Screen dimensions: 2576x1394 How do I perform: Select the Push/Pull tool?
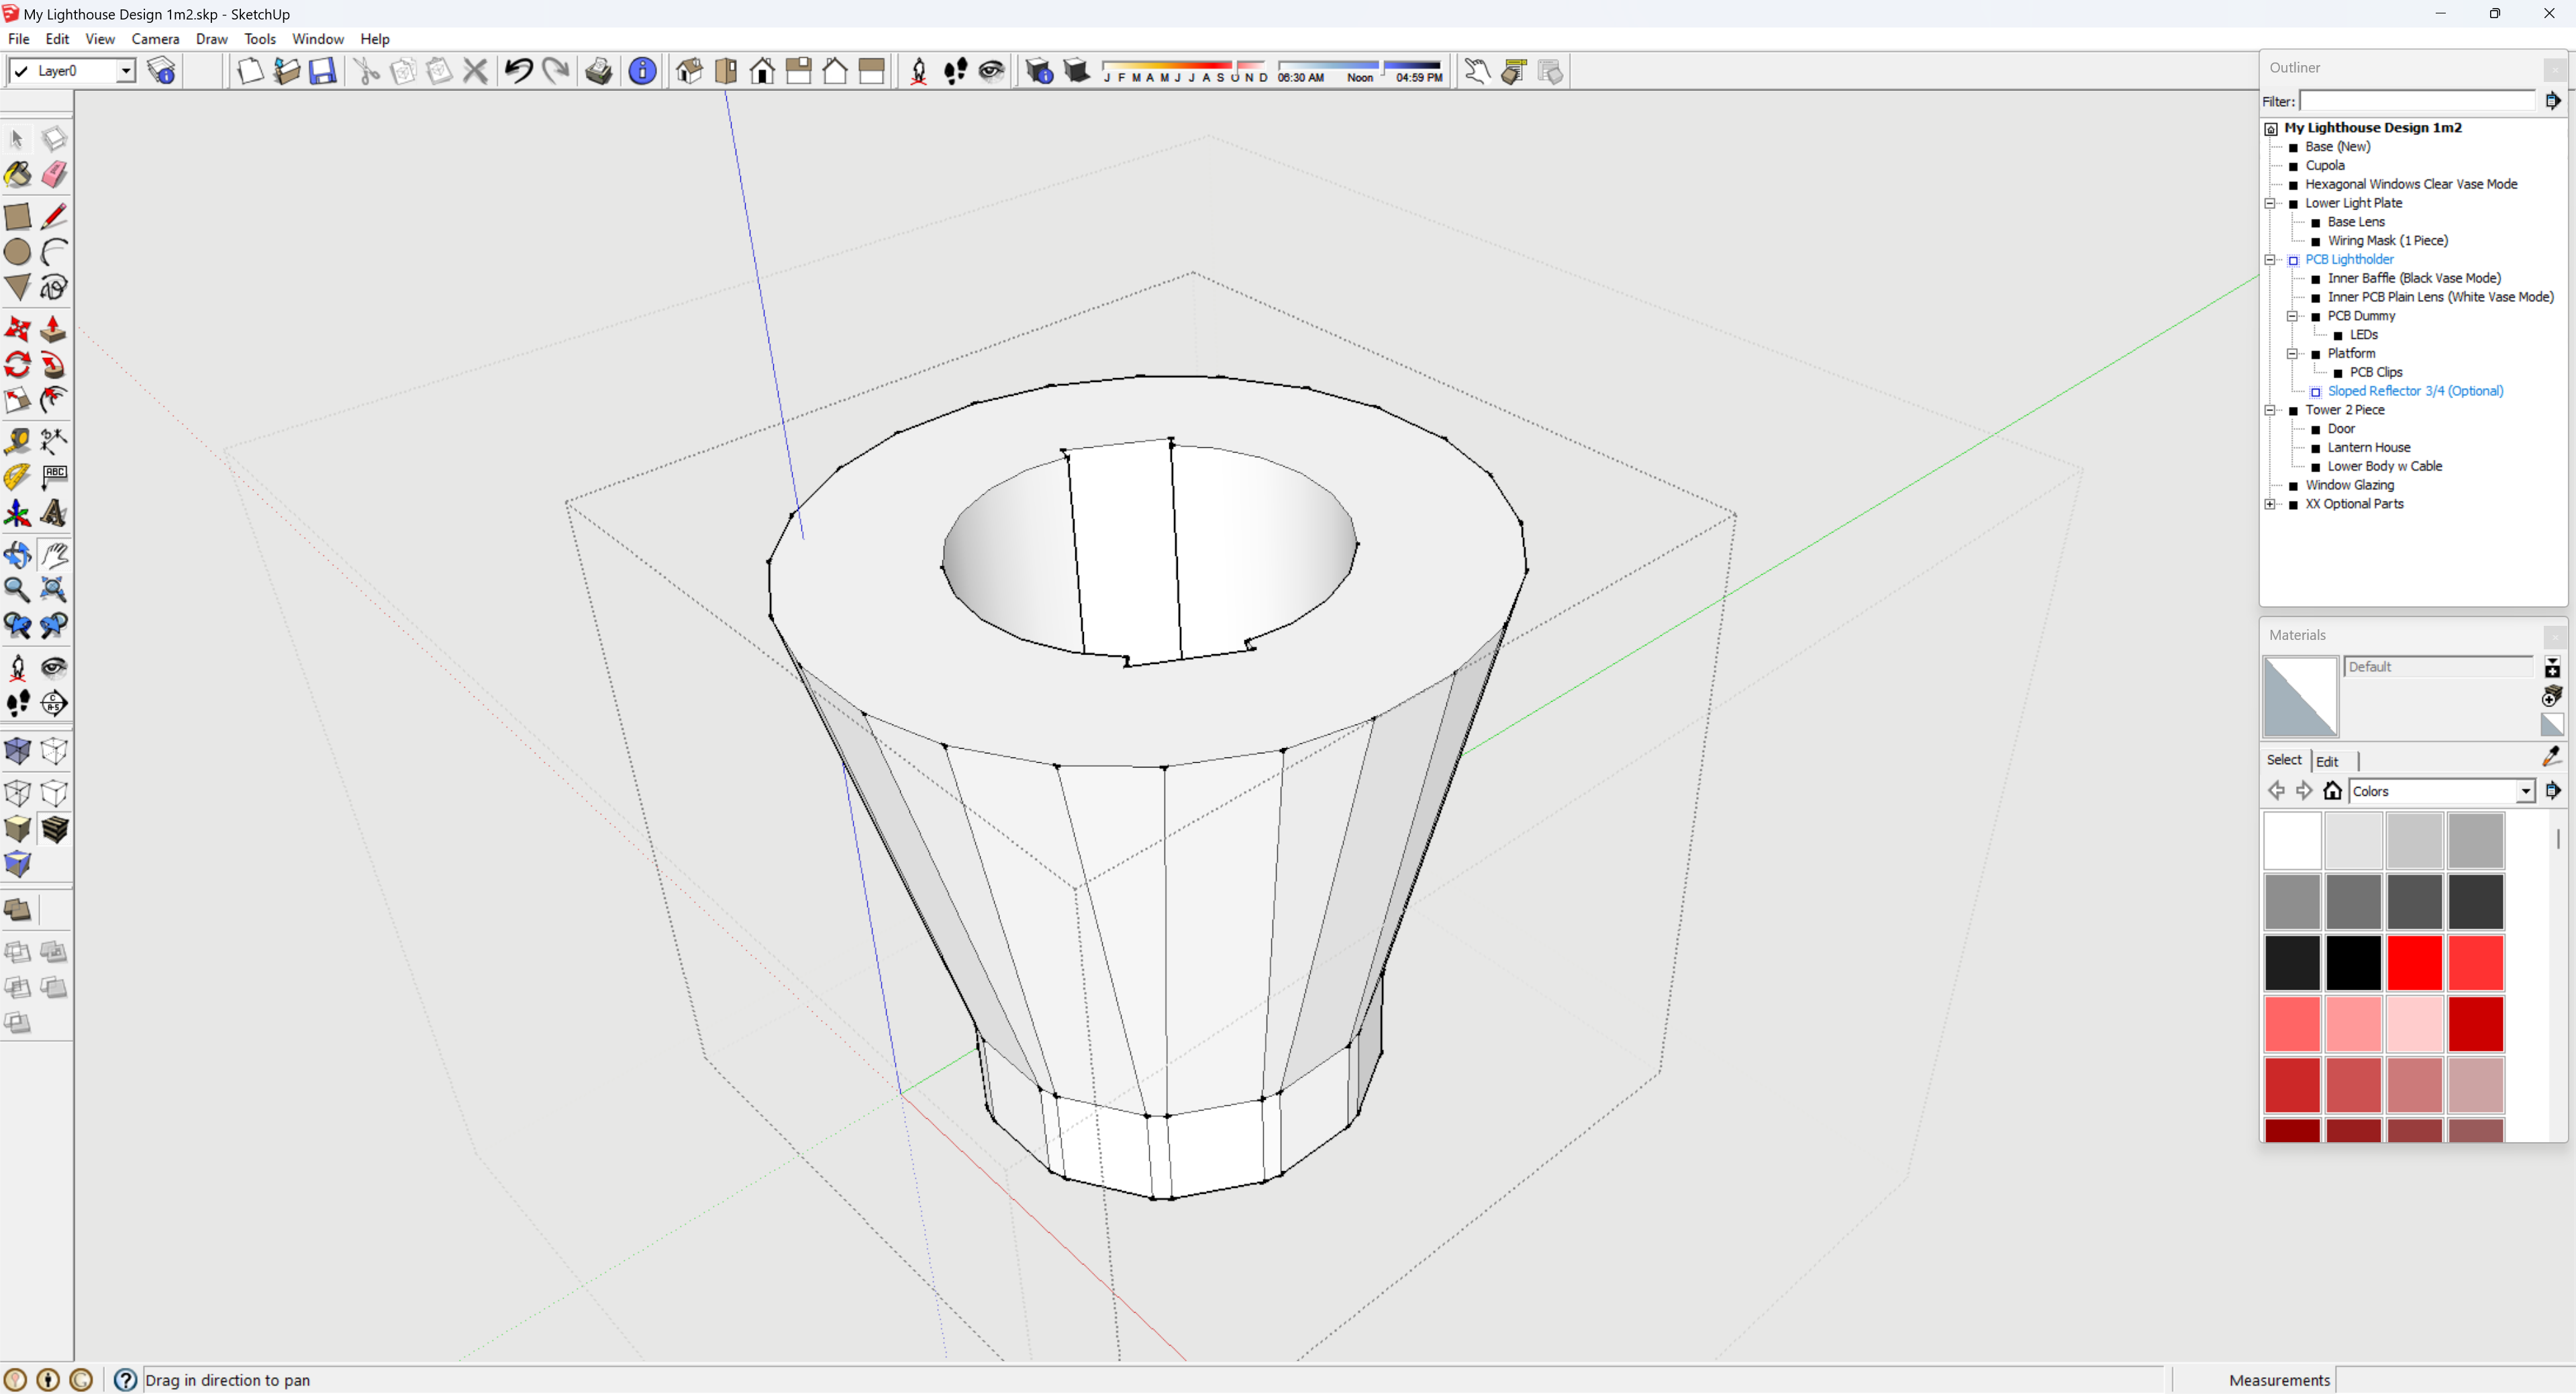tap(54, 329)
